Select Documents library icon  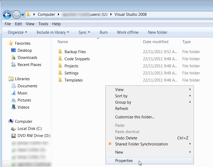point(13,86)
